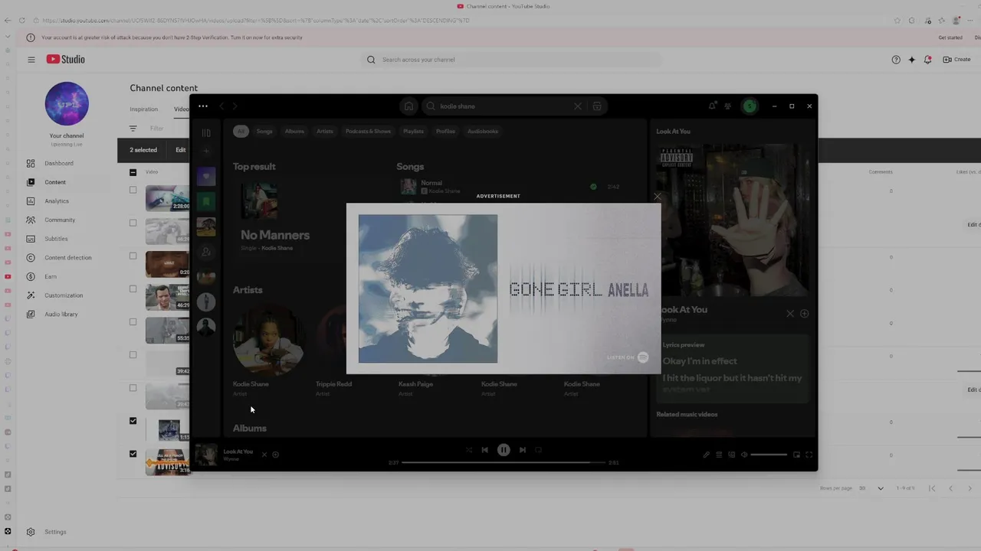
Task: Go to previous Spotify track
Action: tap(484, 450)
